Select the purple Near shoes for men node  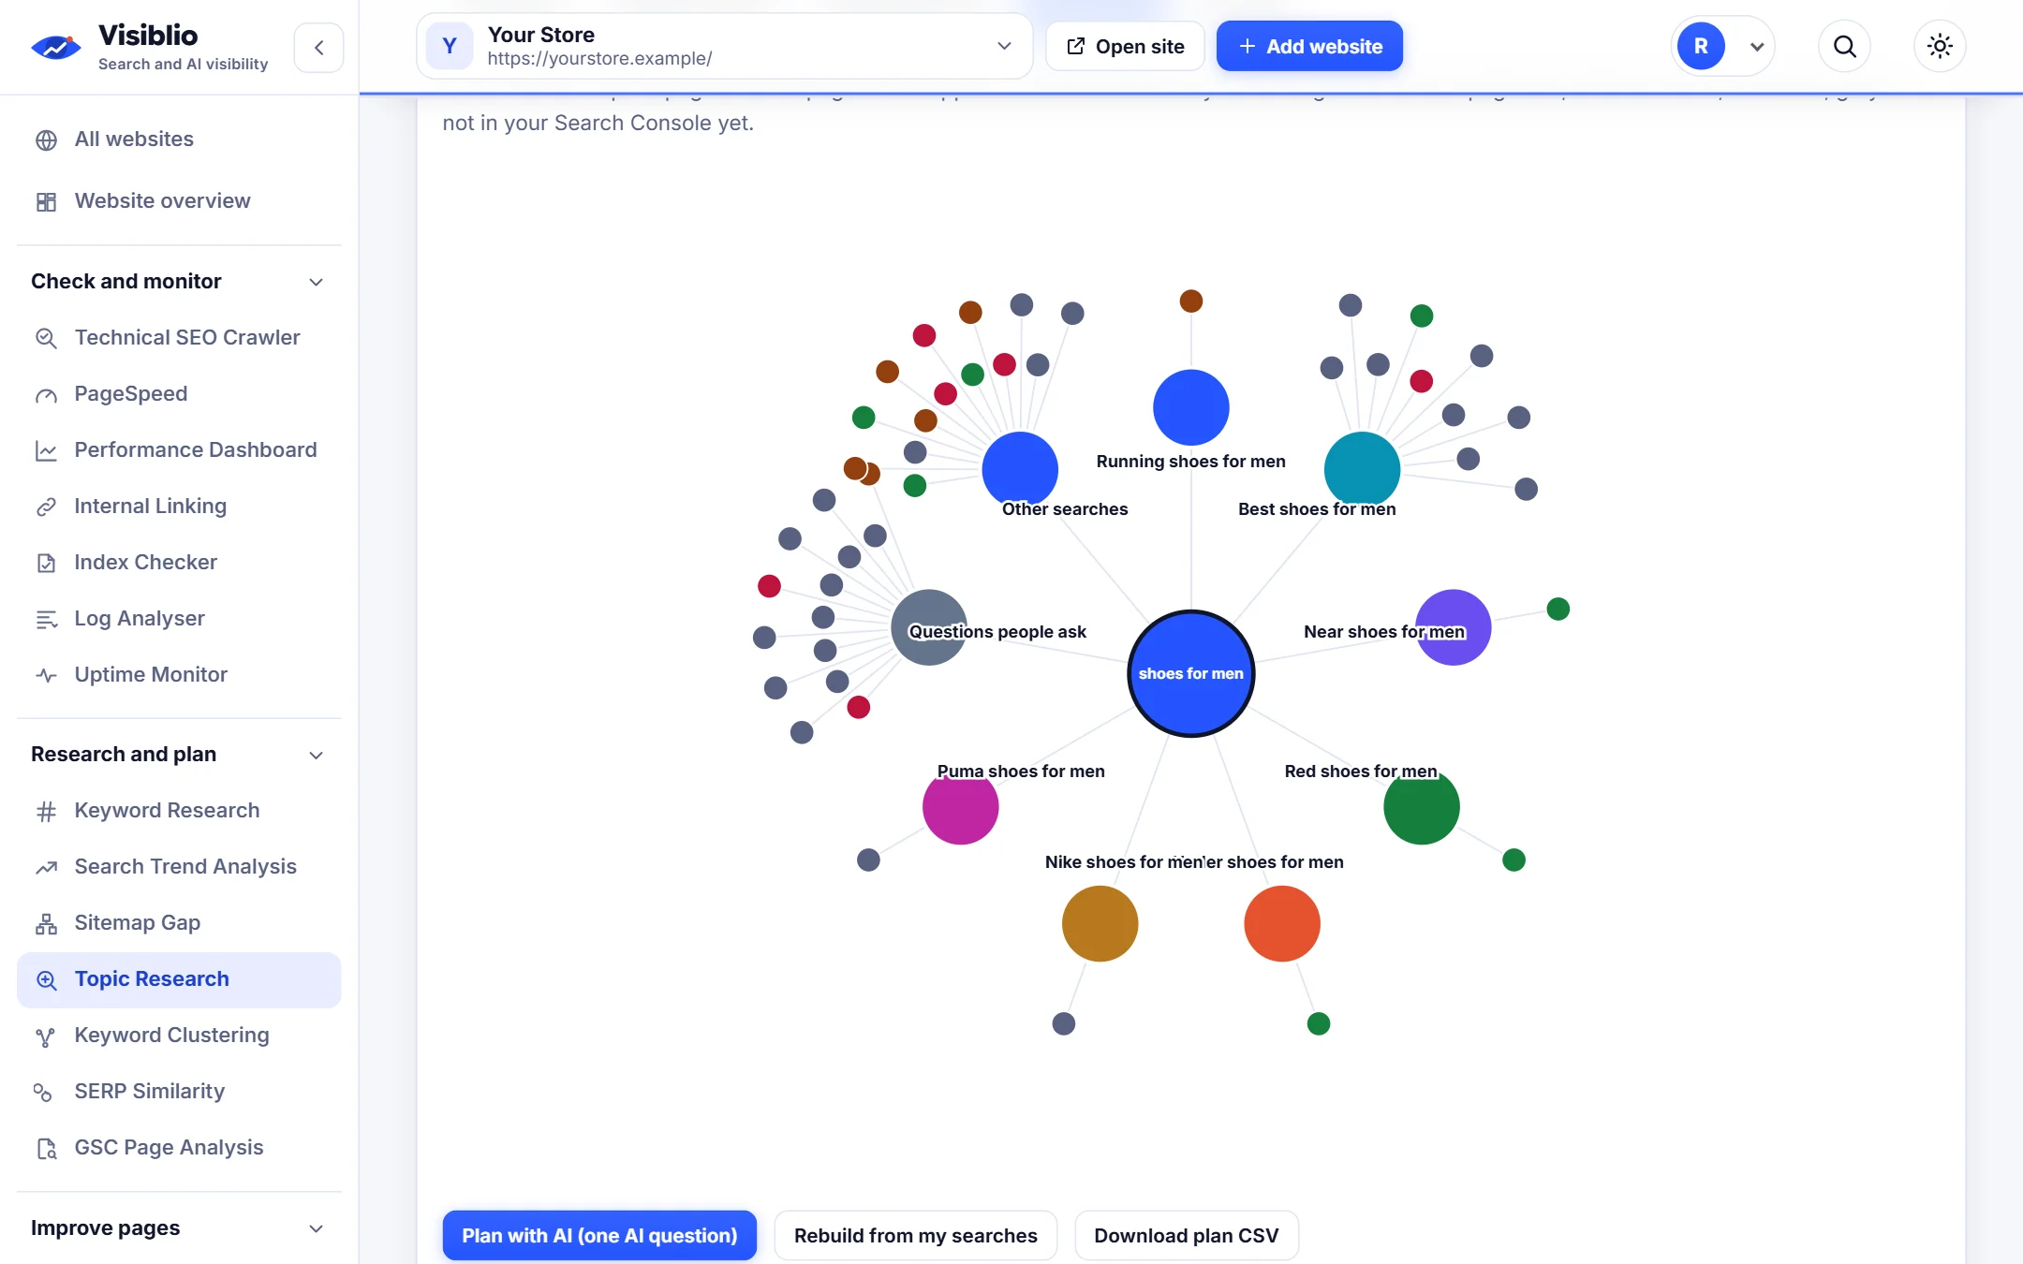pyautogui.click(x=1454, y=627)
